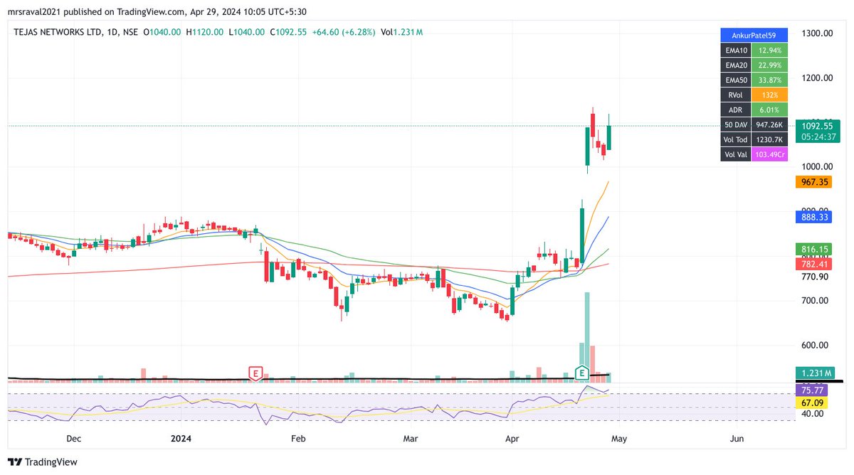Click the ADR label cell
Viewport: 854px width, 475px height.
click(736, 110)
